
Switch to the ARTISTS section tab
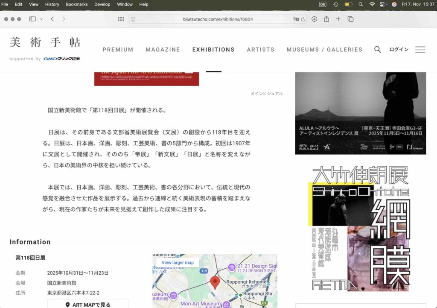261,50
